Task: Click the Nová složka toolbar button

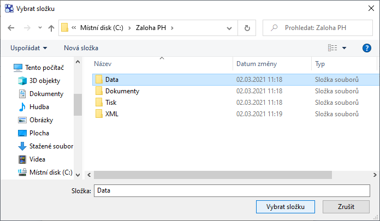Action: [x=81, y=48]
